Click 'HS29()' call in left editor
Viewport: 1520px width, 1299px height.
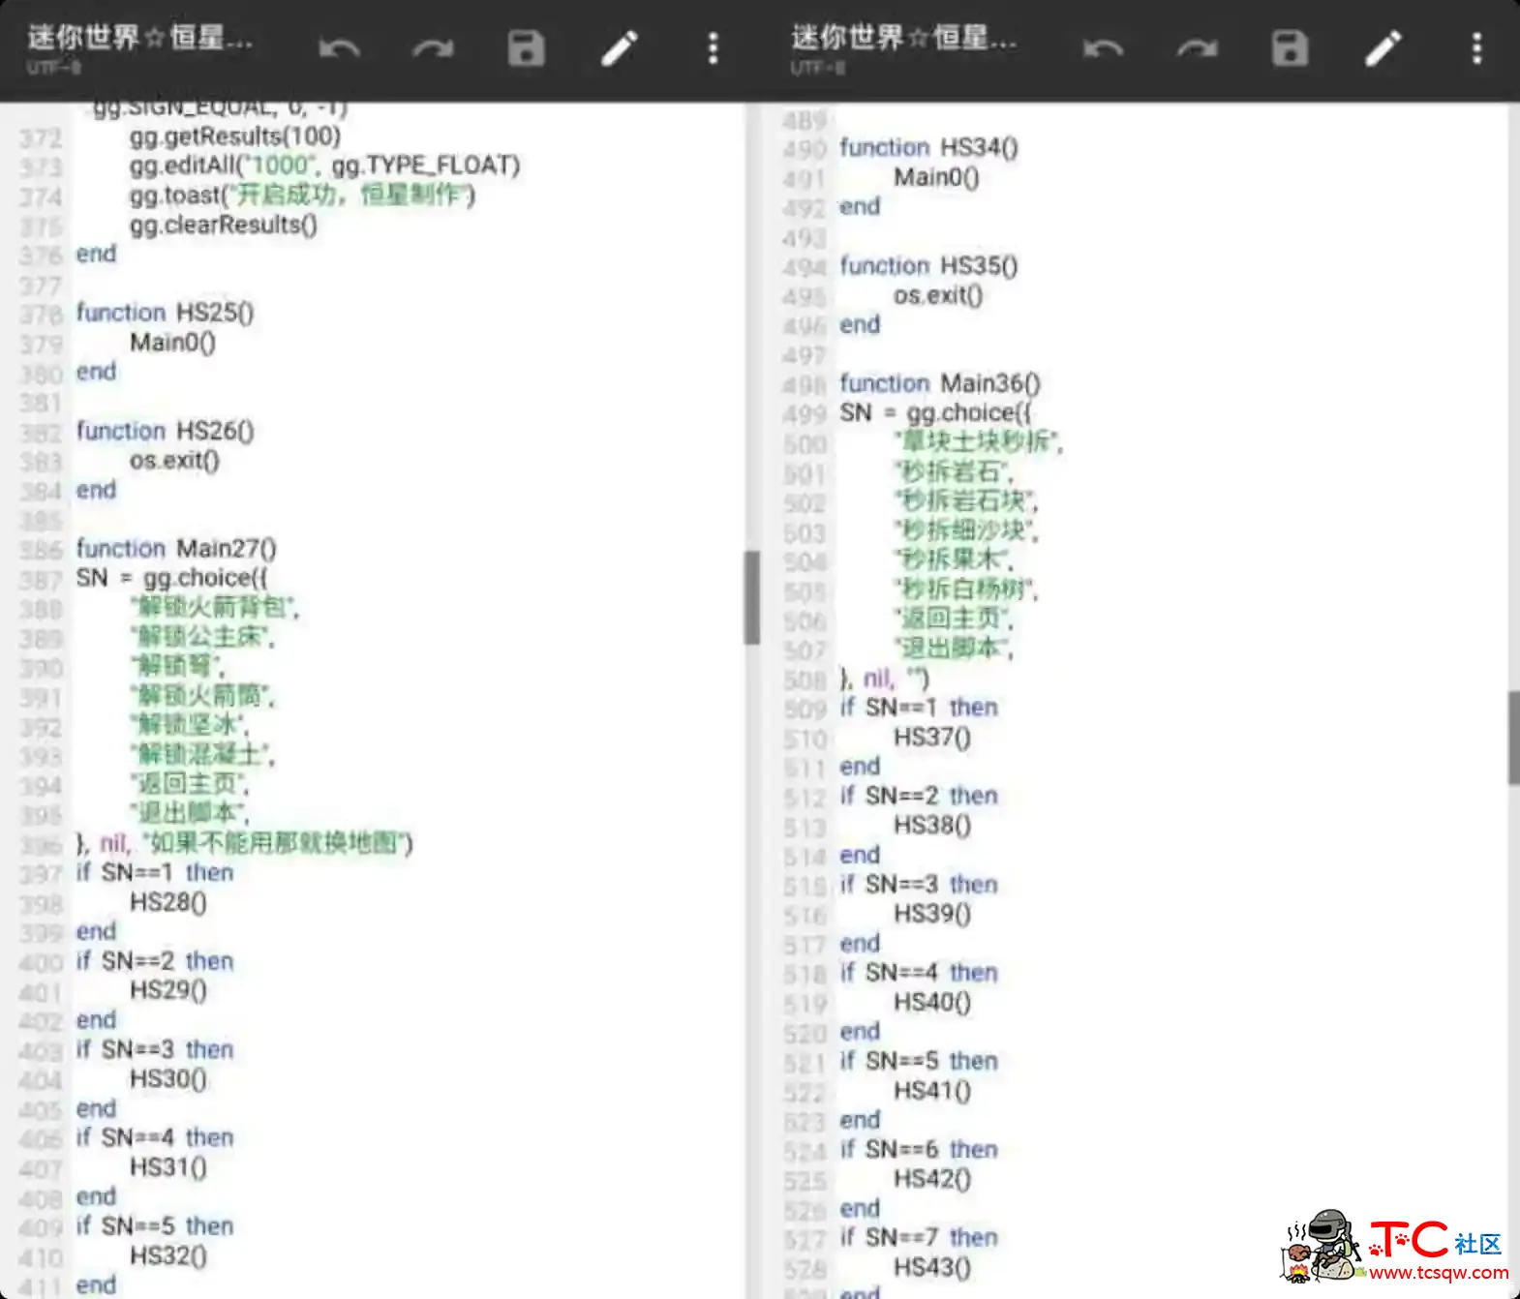[168, 990]
